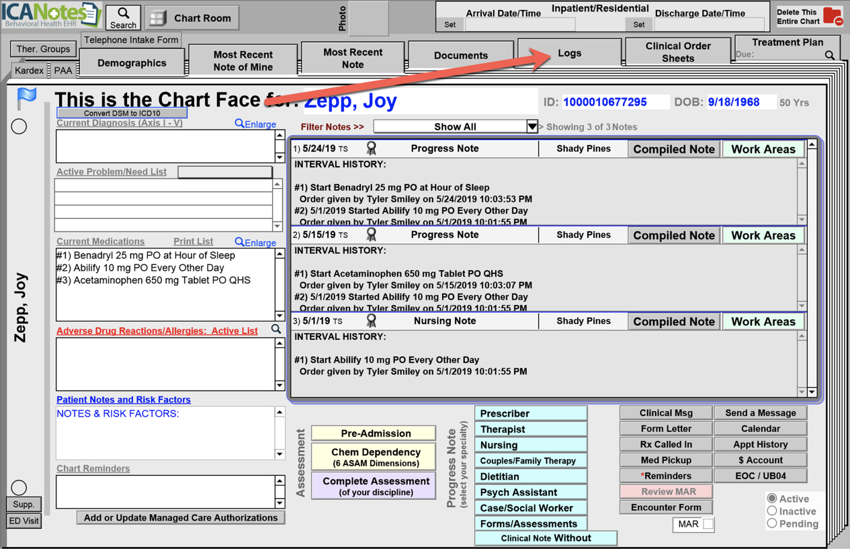The width and height of the screenshot is (850, 549).
Task: Enlarge the Current Diagnosis section
Action: [255, 124]
